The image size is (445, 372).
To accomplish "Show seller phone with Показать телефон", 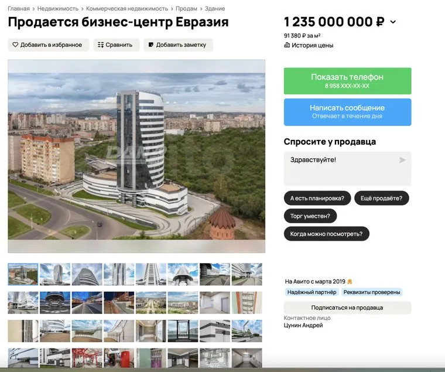I will click(347, 81).
